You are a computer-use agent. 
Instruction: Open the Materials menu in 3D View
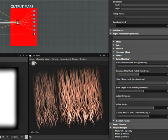[40, 59]
